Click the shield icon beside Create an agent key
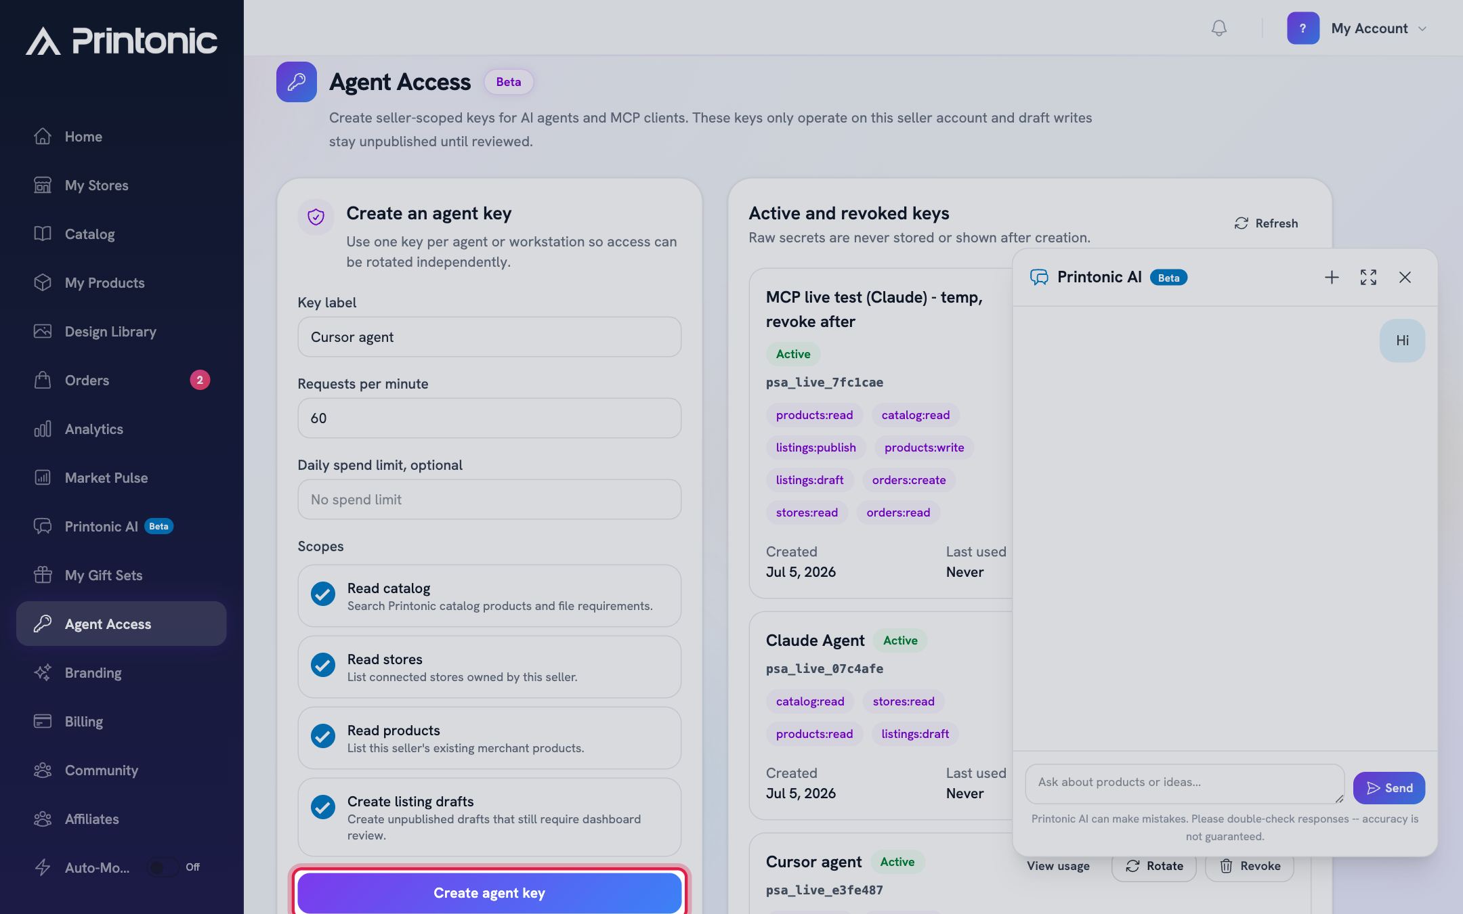 316,217
